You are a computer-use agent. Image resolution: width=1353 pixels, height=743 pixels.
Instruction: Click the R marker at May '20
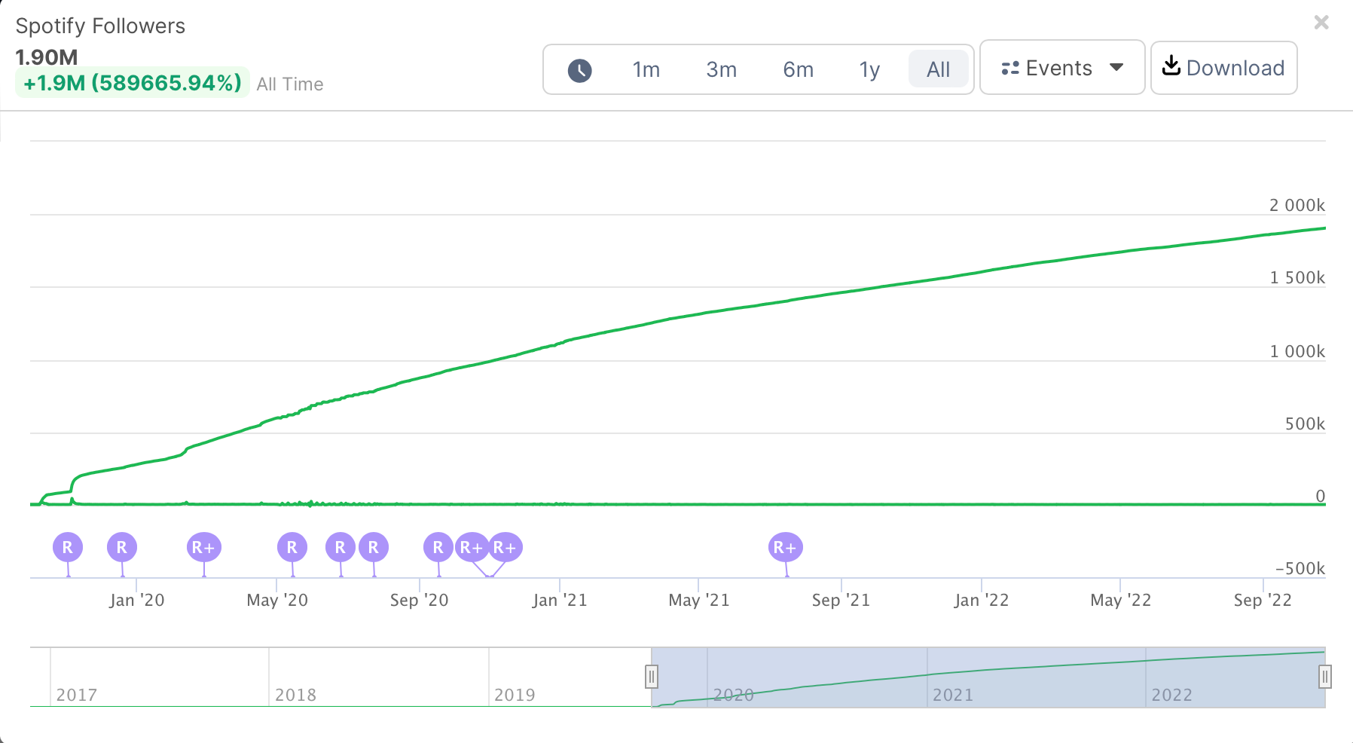tap(292, 548)
